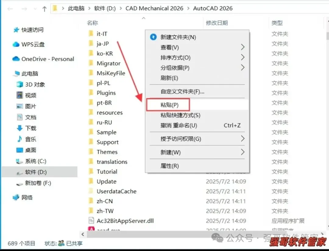Select the Support folder
The image size is (329, 251).
[x=108, y=142]
